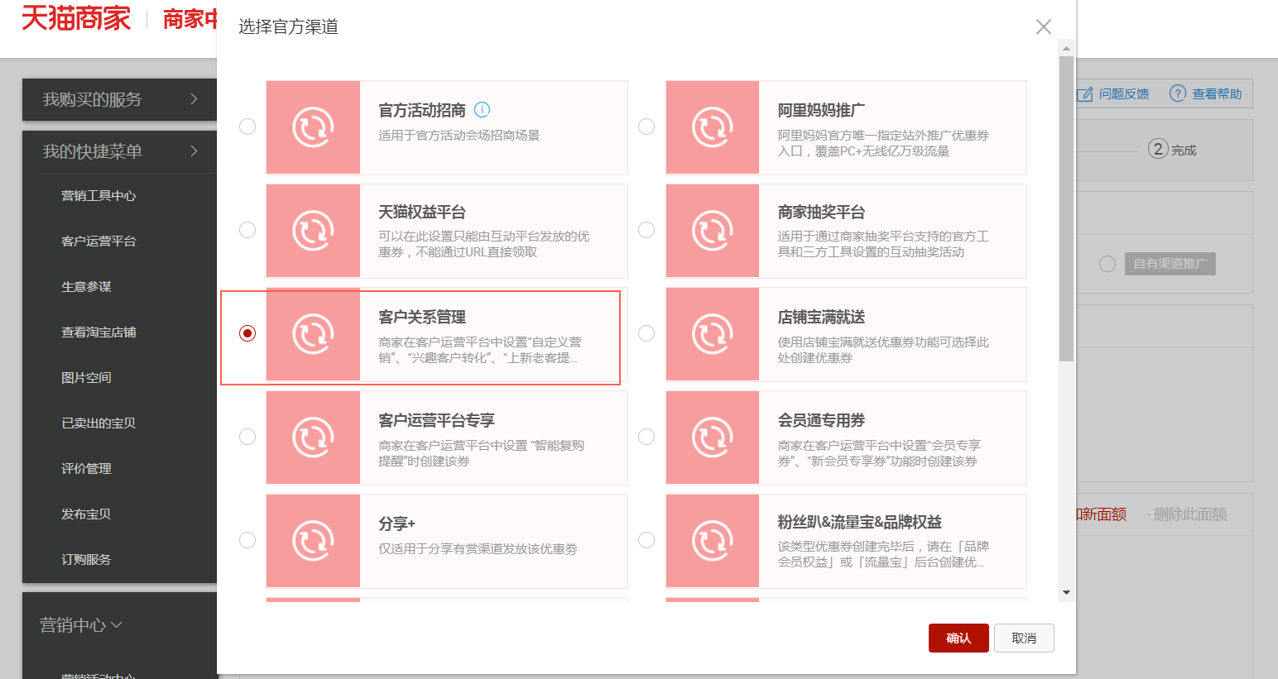Screen dimensions: 1278x679
Task: Select the 客户运营平台专享 radio button
Action: pos(247,437)
